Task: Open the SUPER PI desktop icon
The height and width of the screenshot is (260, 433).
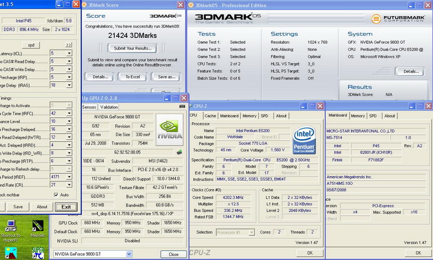Action: click(x=38, y=253)
